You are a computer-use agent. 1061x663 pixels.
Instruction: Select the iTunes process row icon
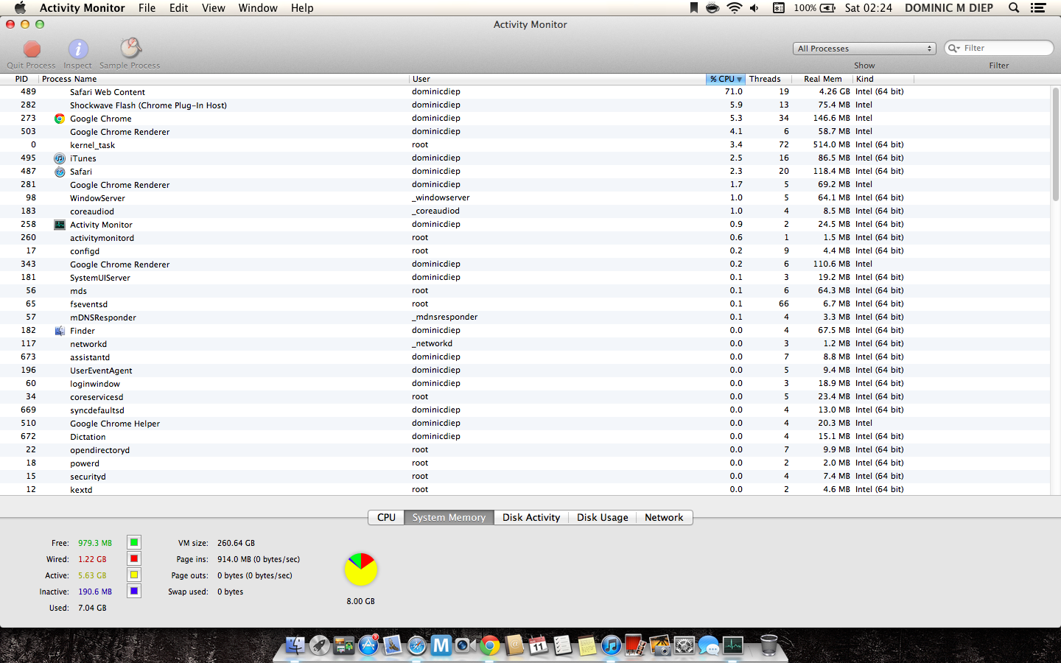pyautogui.click(x=60, y=158)
